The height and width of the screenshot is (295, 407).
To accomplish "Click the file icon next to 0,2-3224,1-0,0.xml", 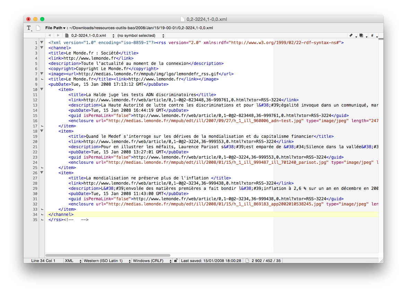I will coord(67,35).
